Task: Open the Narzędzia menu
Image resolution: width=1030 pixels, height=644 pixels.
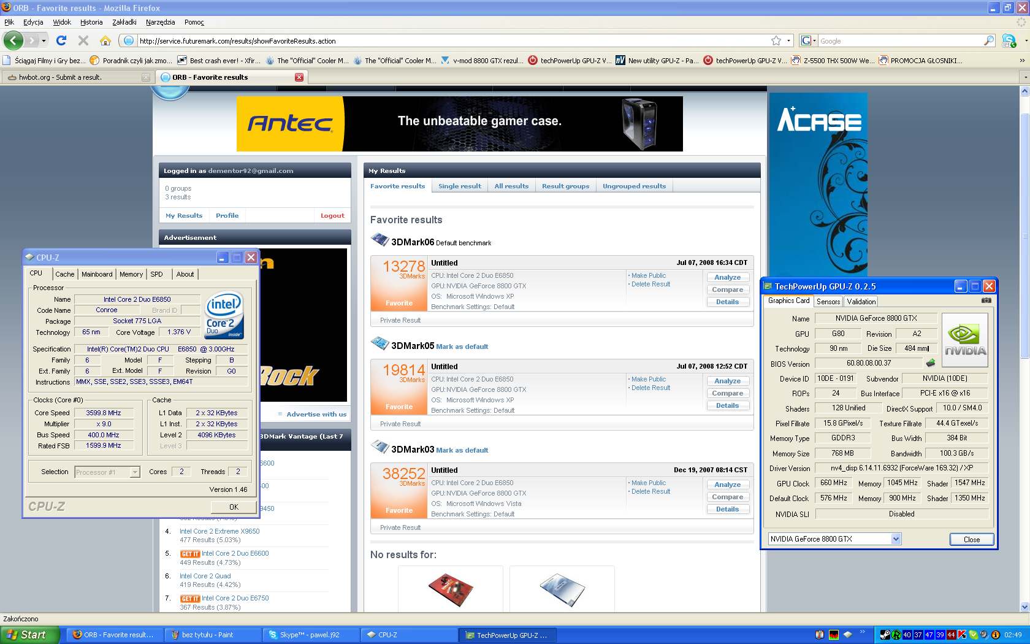Action: tap(161, 22)
